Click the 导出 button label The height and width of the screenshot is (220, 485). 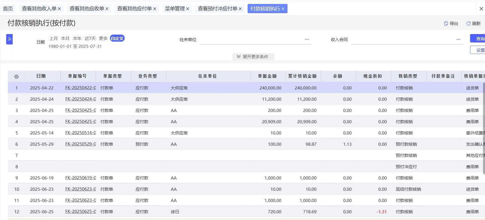click(x=454, y=24)
